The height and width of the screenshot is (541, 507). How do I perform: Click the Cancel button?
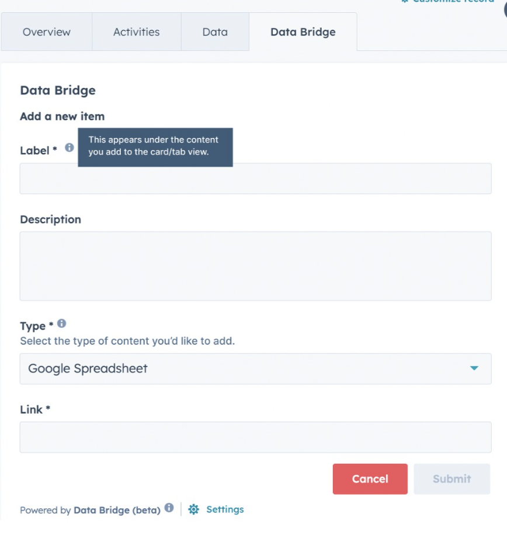[x=370, y=478]
